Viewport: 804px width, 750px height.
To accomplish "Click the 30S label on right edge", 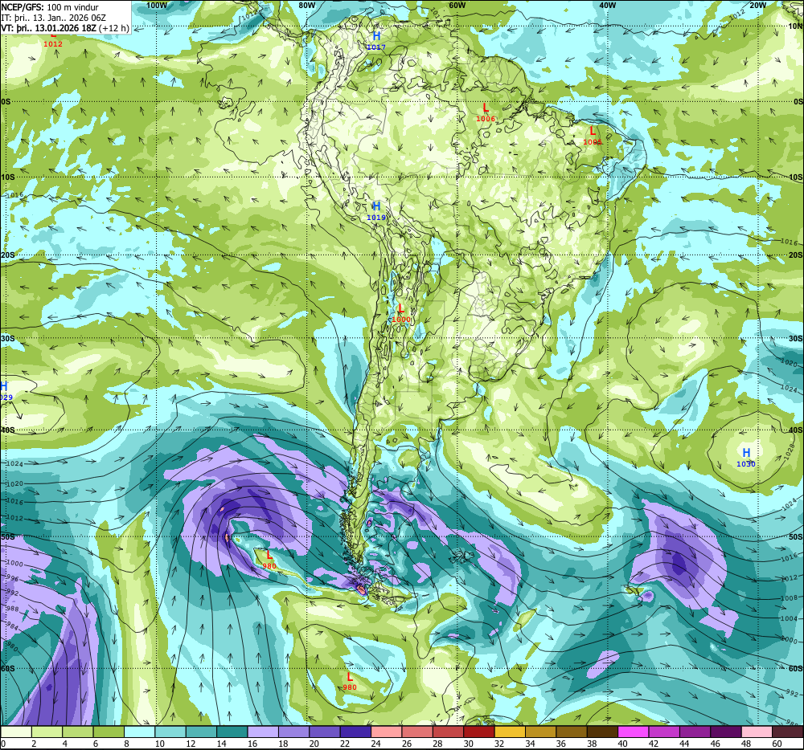I will (x=795, y=338).
